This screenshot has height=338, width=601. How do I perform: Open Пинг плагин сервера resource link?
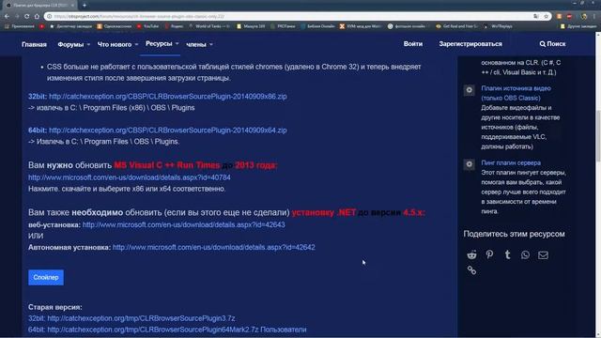tap(511, 162)
